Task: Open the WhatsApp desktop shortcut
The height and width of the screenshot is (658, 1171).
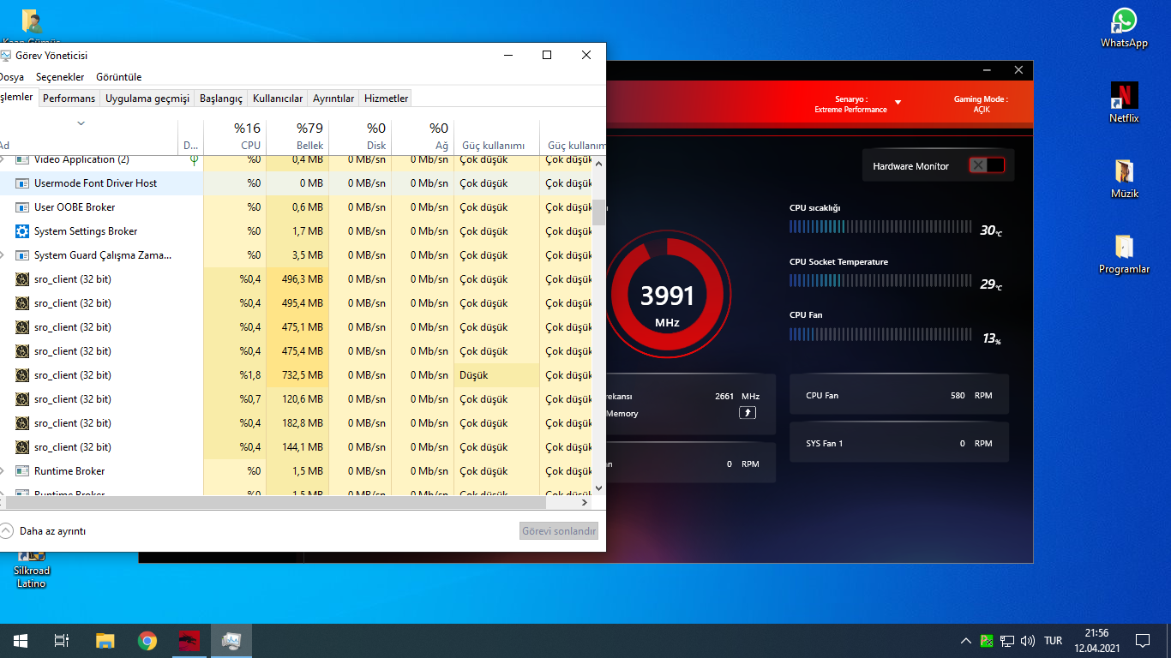Action: tap(1124, 28)
